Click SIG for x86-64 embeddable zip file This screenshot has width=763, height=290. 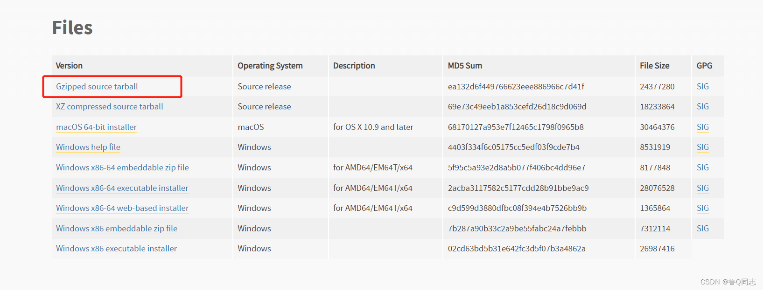click(702, 168)
